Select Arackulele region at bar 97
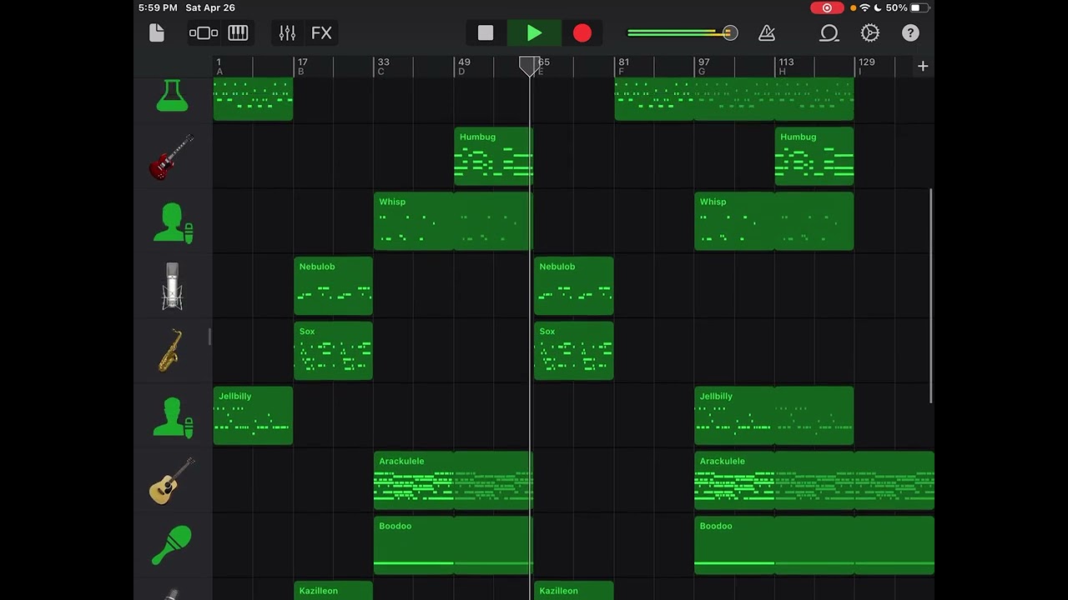The width and height of the screenshot is (1068, 600). [814, 481]
